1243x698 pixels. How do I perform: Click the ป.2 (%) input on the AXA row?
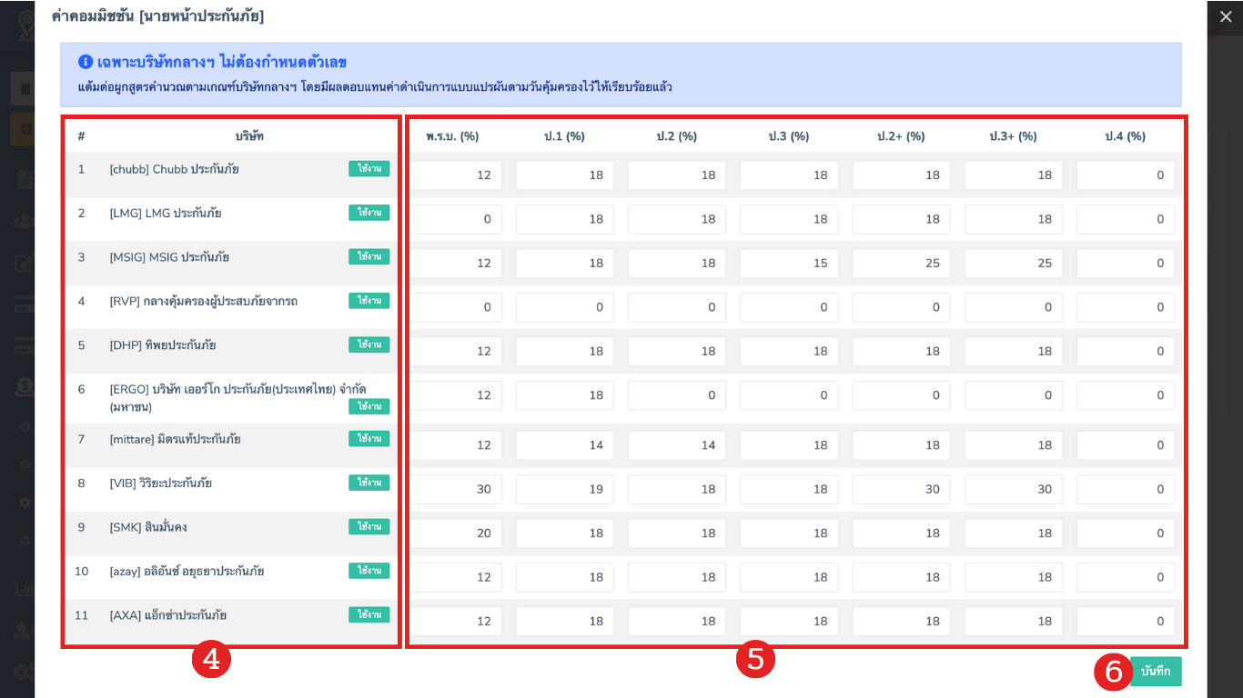[x=677, y=622]
